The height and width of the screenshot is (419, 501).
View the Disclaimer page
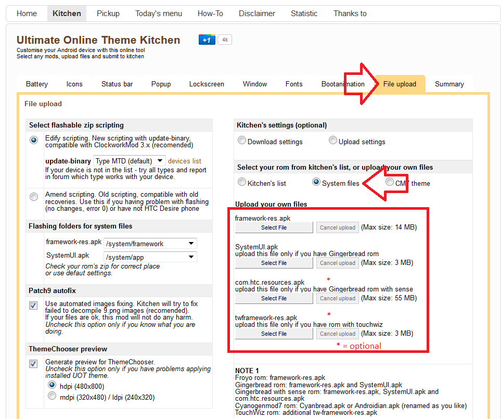[x=257, y=14]
